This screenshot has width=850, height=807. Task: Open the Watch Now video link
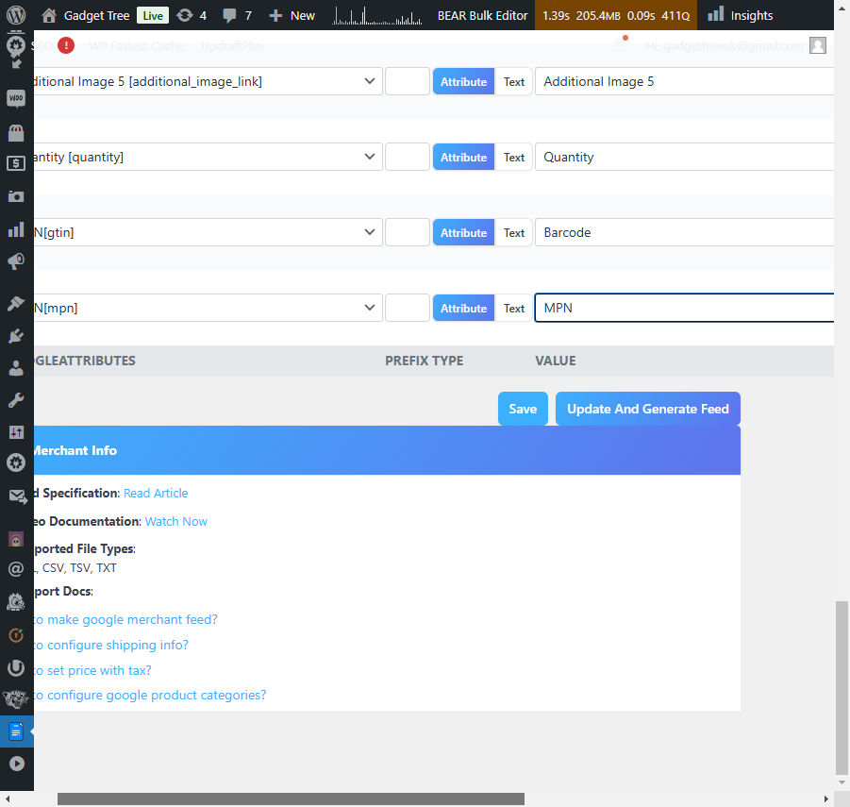click(176, 521)
